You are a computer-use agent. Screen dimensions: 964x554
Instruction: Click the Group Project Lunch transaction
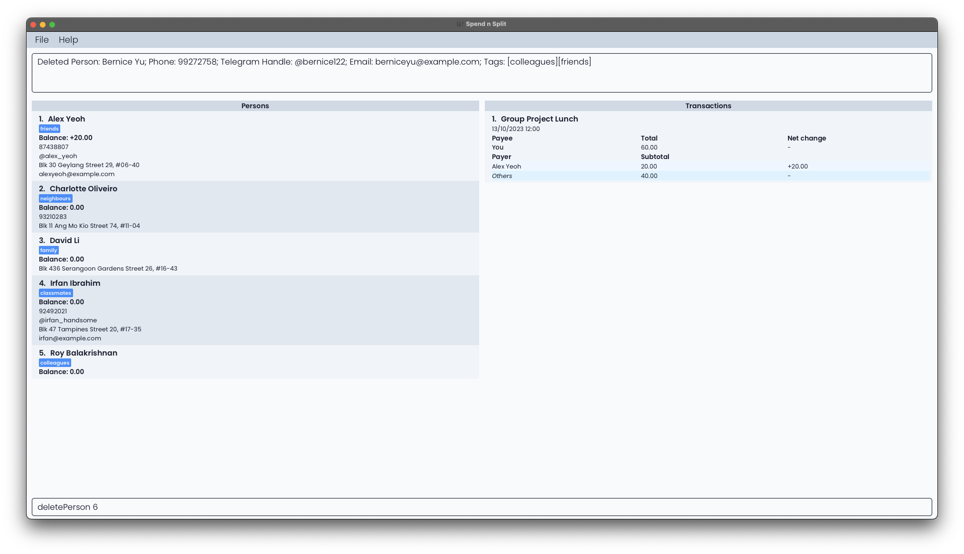click(539, 119)
